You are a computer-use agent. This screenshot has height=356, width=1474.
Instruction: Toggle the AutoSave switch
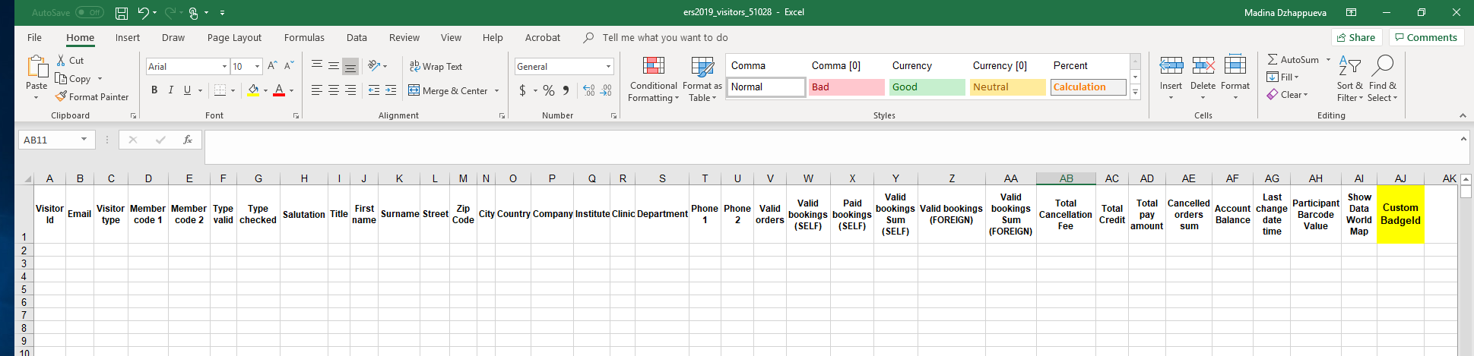click(x=90, y=13)
